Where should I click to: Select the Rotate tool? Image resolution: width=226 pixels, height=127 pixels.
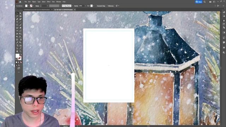[x=17, y=31]
